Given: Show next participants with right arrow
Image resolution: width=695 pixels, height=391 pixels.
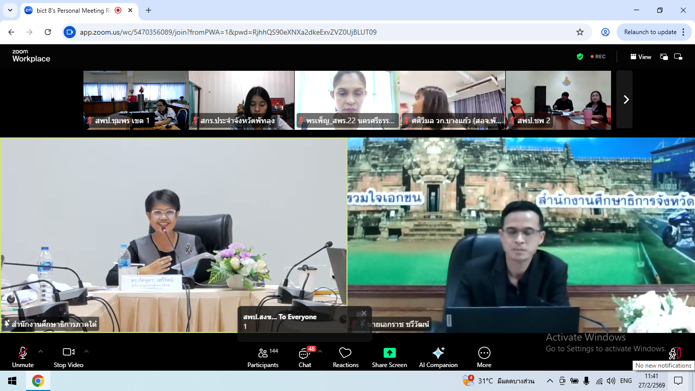Looking at the screenshot, I should pos(626,100).
